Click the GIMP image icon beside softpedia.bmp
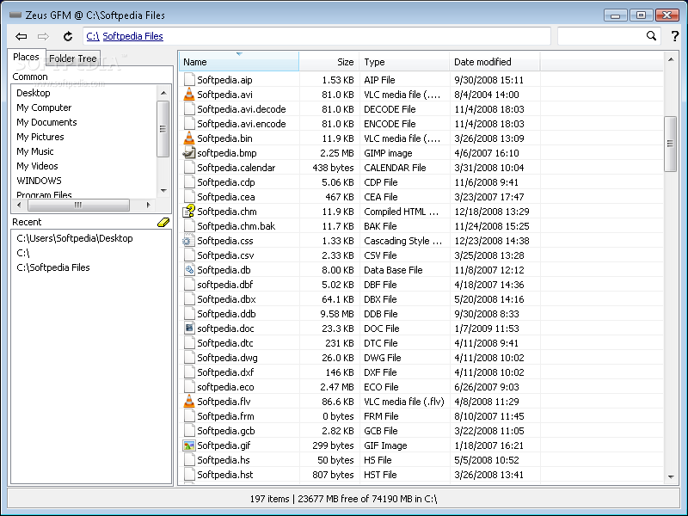Image resolution: width=688 pixels, height=516 pixels. pyautogui.click(x=190, y=153)
